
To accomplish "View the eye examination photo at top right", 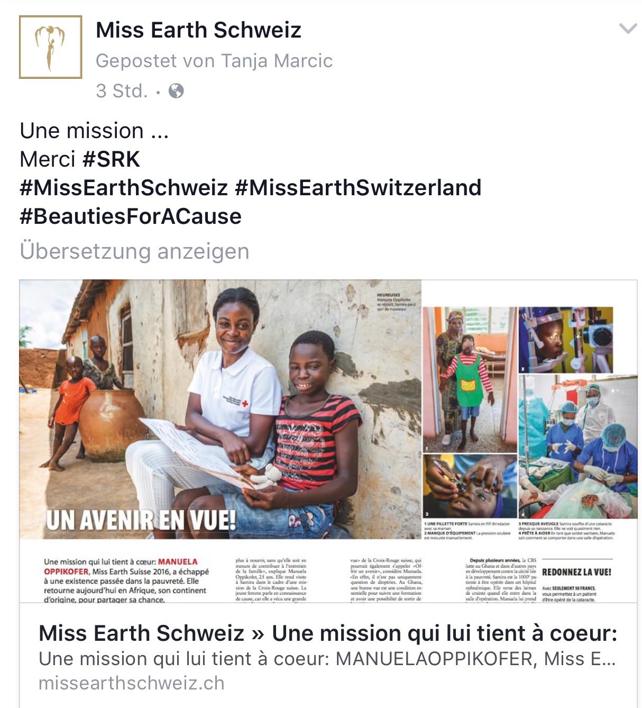I will (565, 340).
